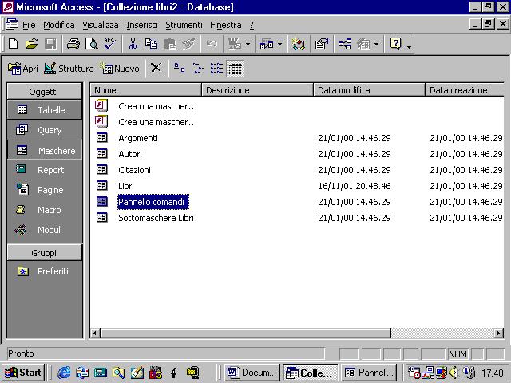Switch to the Pannell... taskbar window
Viewport: 511px width, 383px height.
(369, 373)
